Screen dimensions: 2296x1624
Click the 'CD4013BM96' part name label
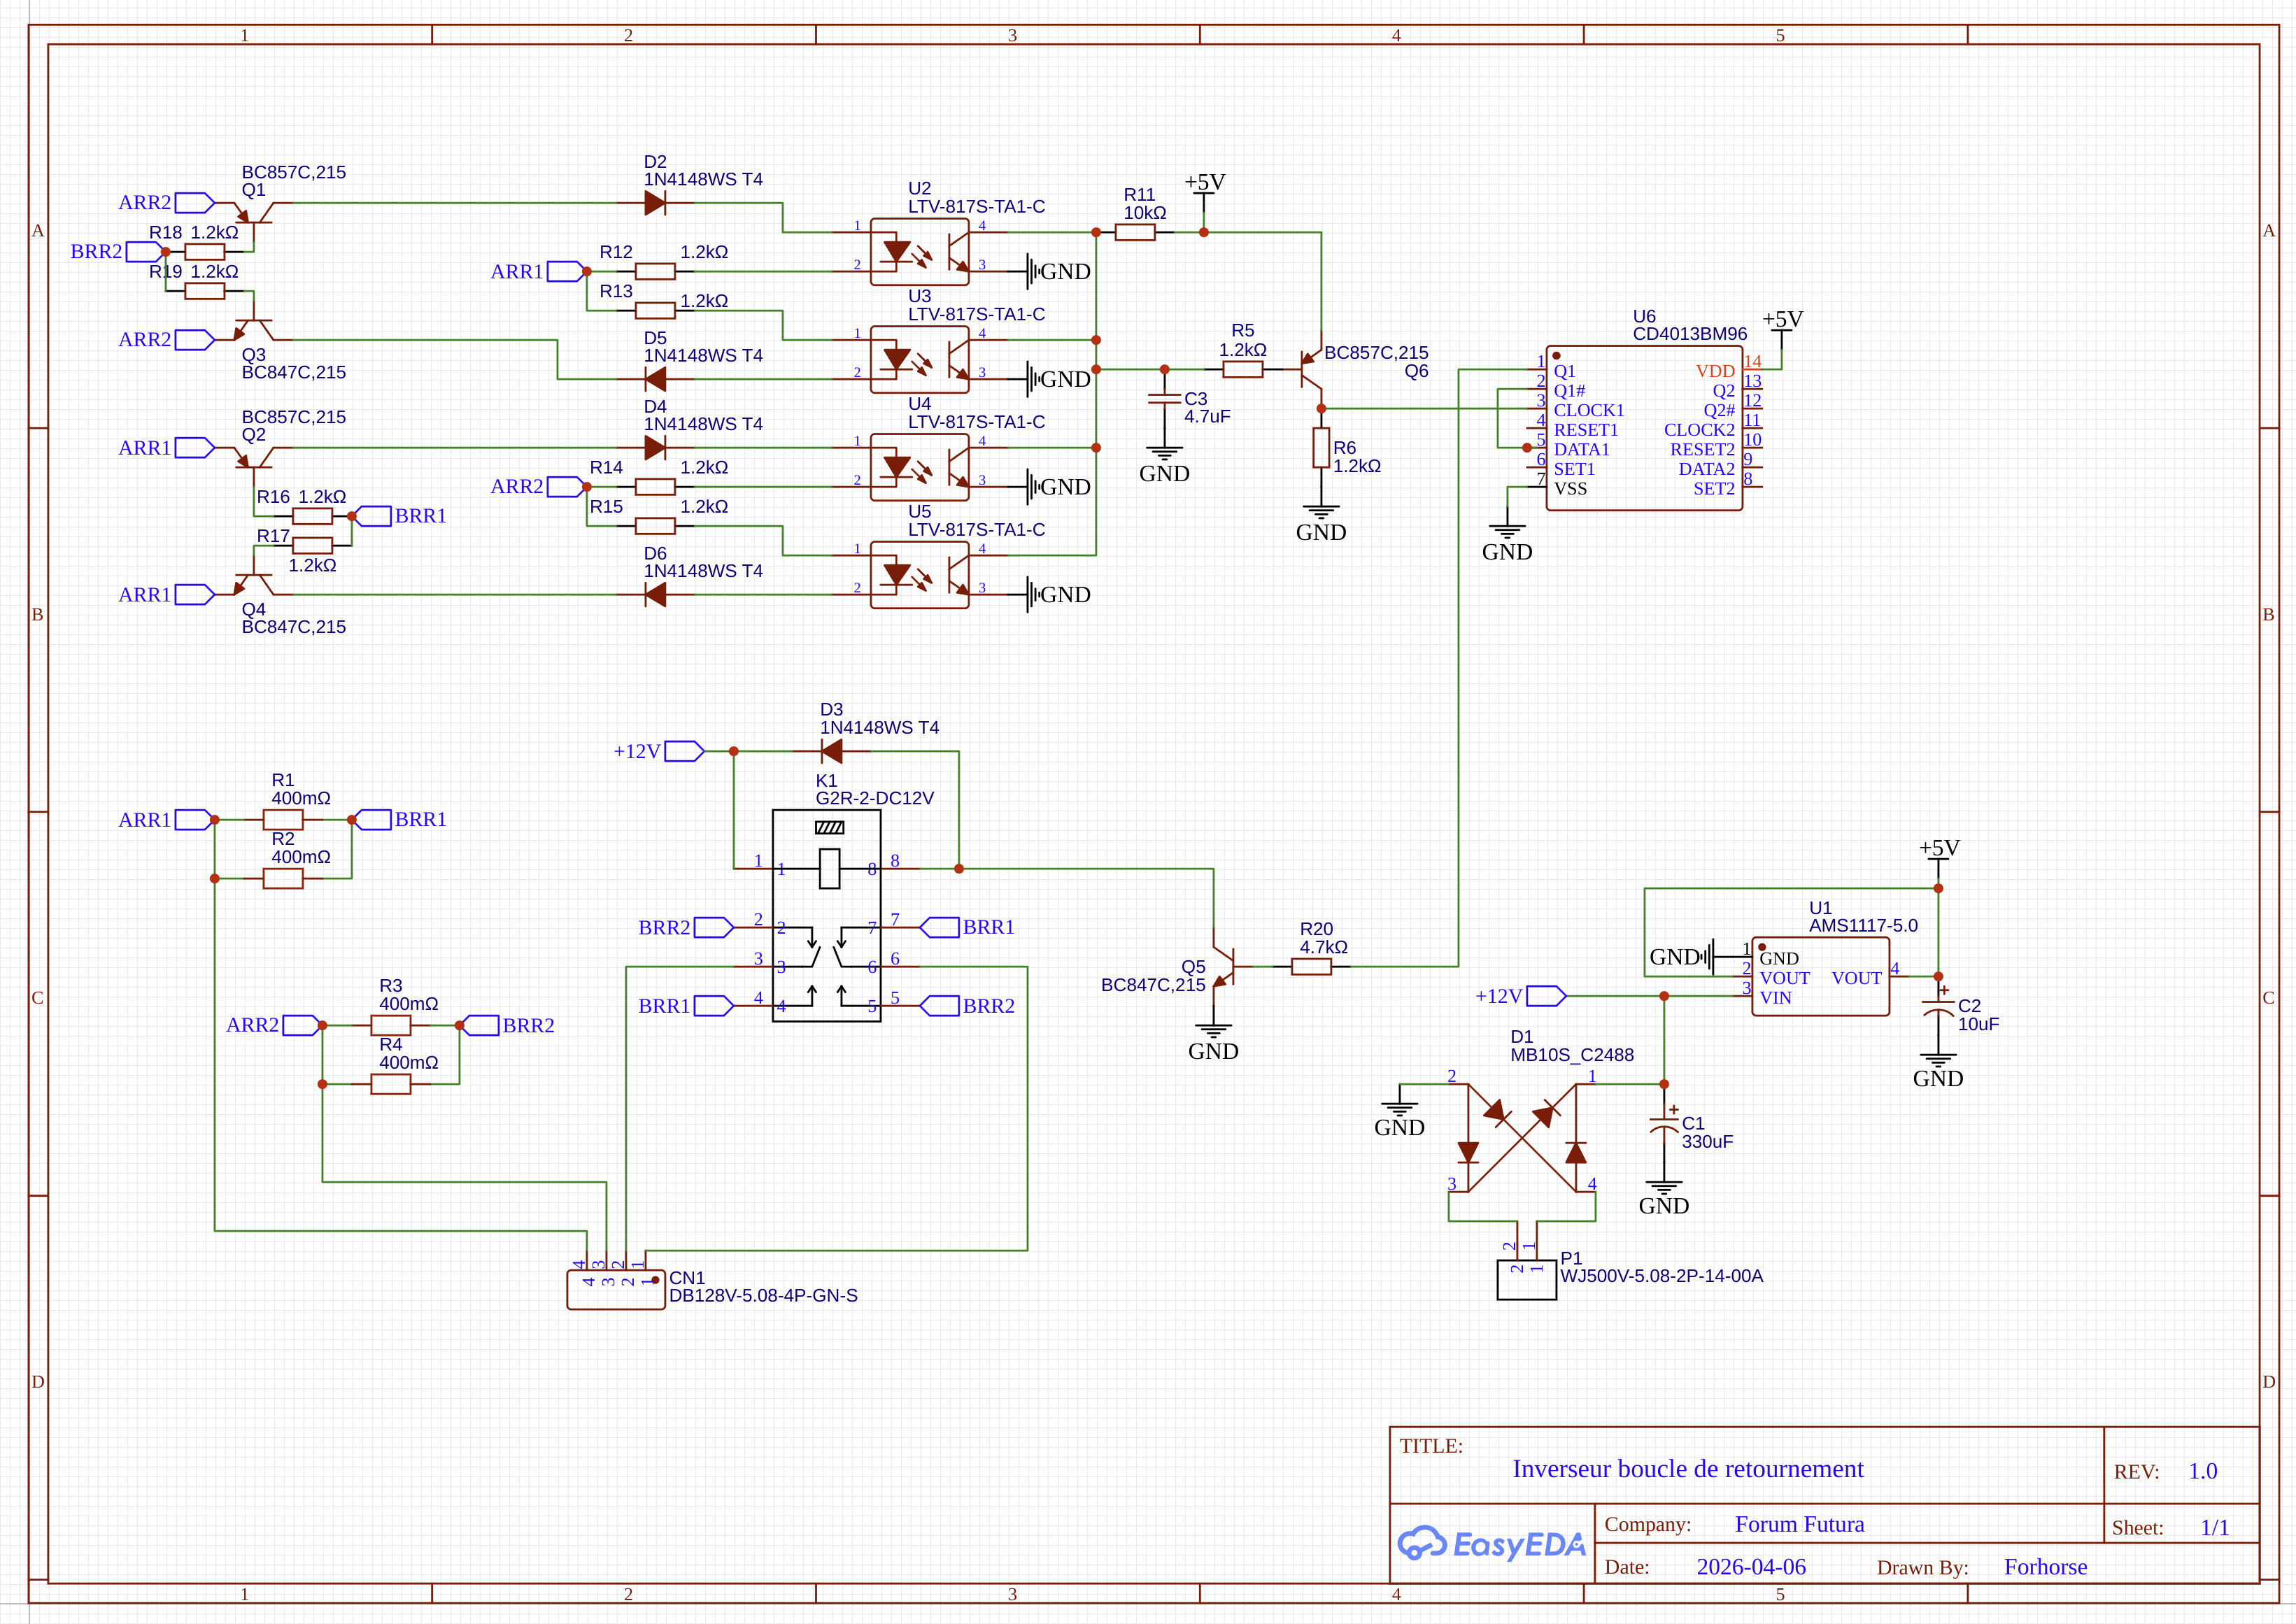pos(1690,334)
